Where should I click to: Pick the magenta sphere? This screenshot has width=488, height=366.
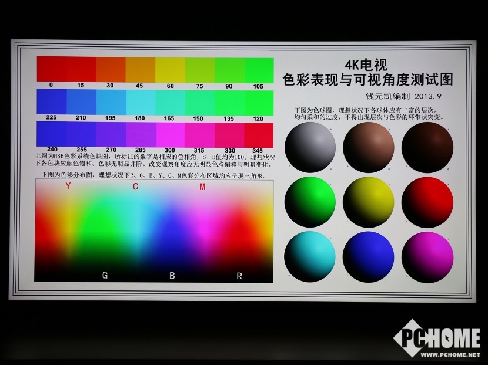[427, 257]
